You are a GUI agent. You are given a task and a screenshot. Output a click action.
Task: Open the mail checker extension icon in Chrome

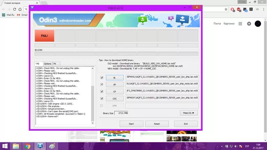tap(245, 10)
